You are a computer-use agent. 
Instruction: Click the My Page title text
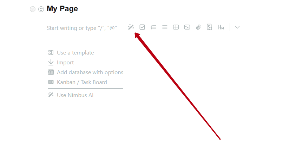click(62, 9)
